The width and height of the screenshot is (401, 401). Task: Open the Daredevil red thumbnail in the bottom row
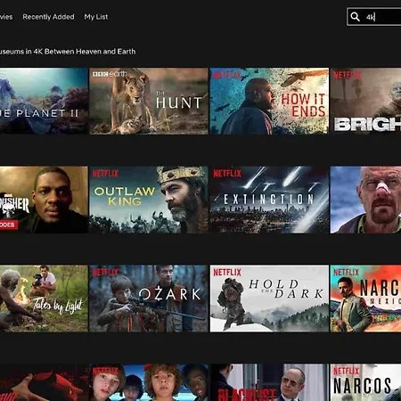(x=44, y=382)
